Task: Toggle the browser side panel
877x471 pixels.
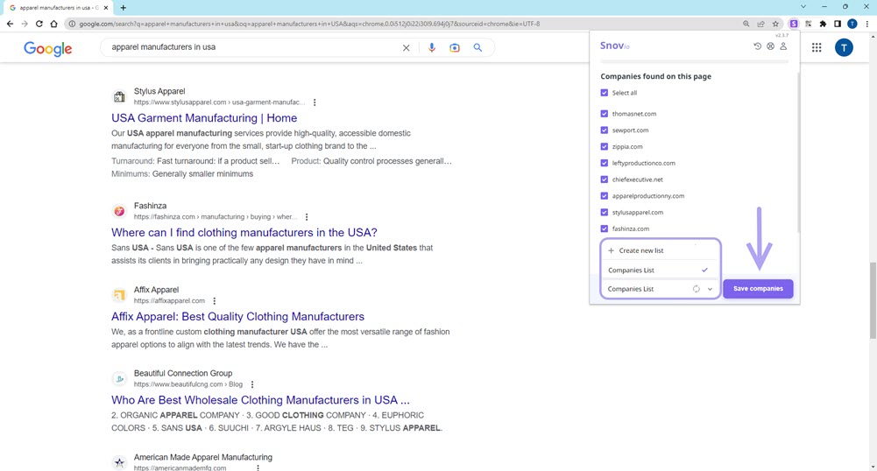Action: click(838, 24)
